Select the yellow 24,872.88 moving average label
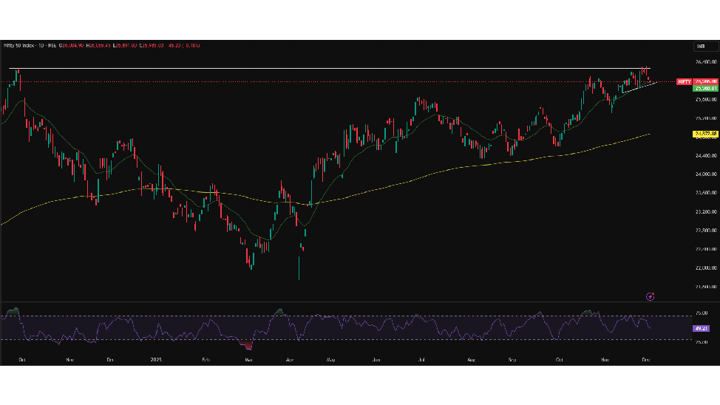The image size is (720, 405). click(x=704, y=134)
